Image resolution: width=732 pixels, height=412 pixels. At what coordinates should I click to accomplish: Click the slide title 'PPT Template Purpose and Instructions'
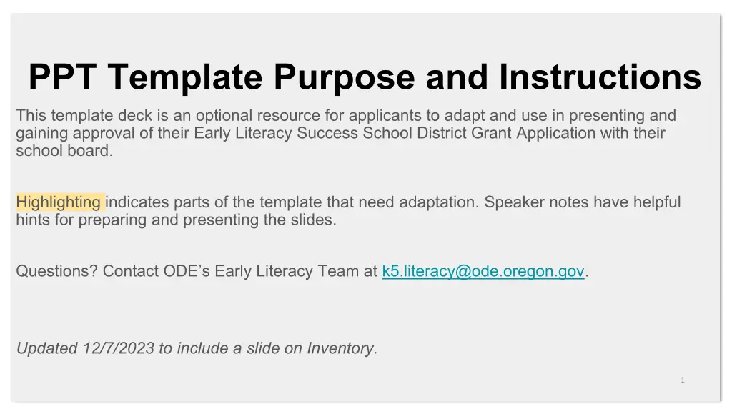pos(365,77)
